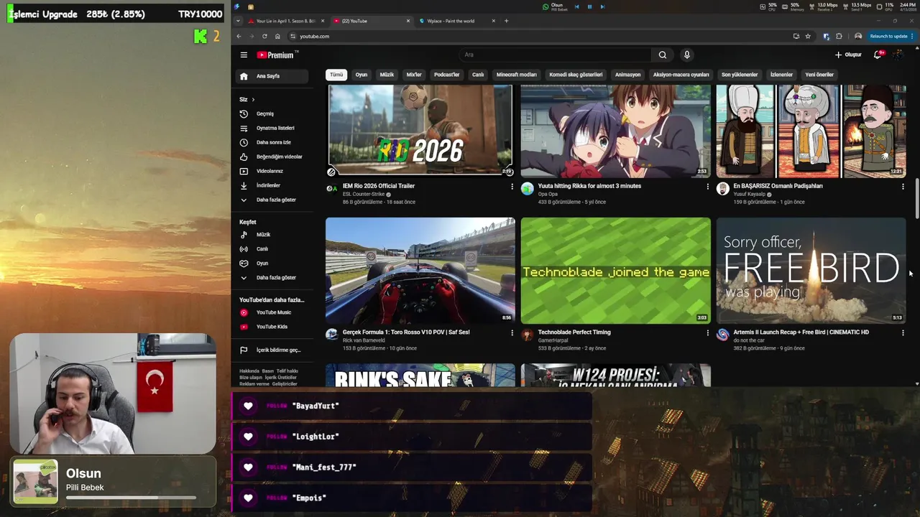Switch to Wplace - Paint the world tab
920x517 pixels.
[x=457, y=21]
